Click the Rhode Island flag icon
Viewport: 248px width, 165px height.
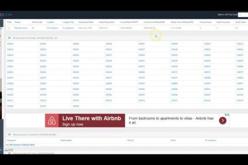(9, 28)
